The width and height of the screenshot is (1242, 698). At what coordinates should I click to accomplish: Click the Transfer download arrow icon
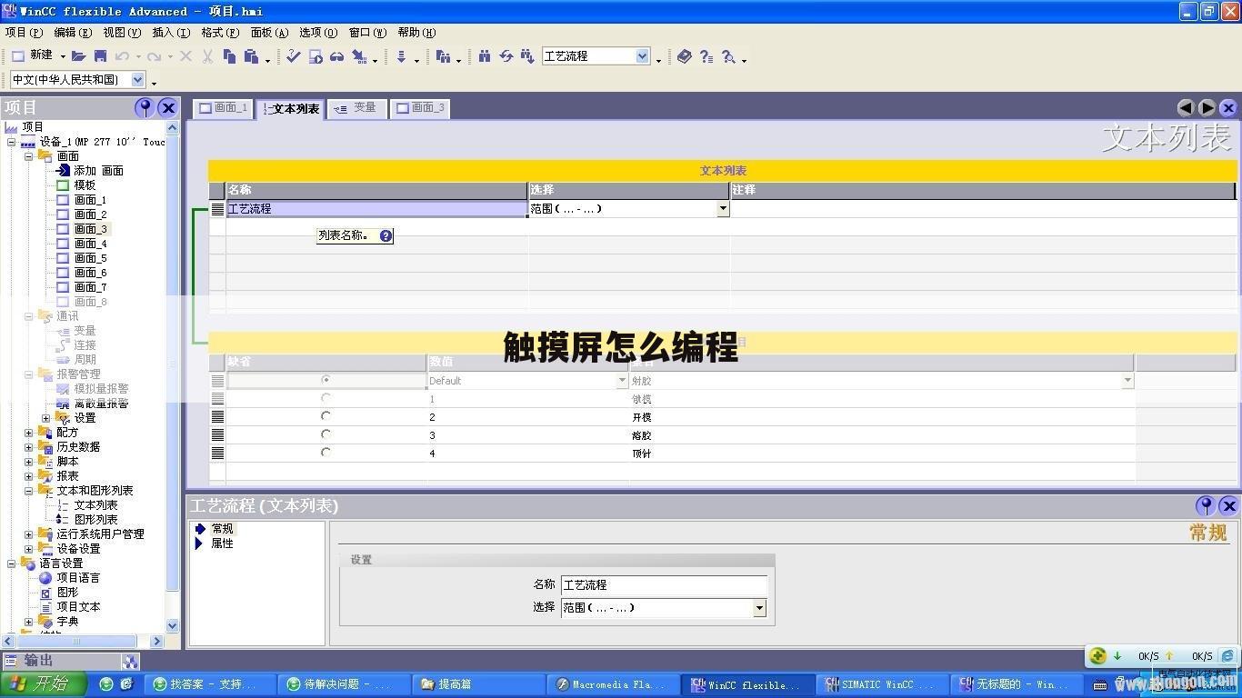pyautogui.click(x=401, y=56)
